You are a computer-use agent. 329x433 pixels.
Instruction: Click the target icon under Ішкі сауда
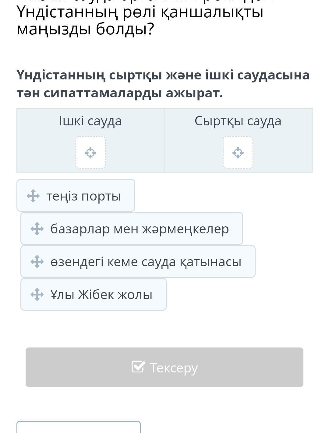pos(90,152)
